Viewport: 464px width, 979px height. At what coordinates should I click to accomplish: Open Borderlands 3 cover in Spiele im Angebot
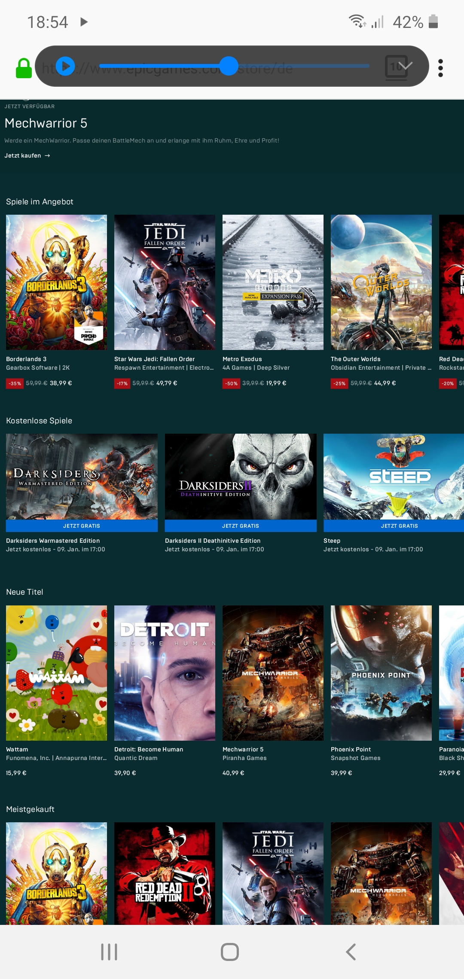(x=56, y=282)
